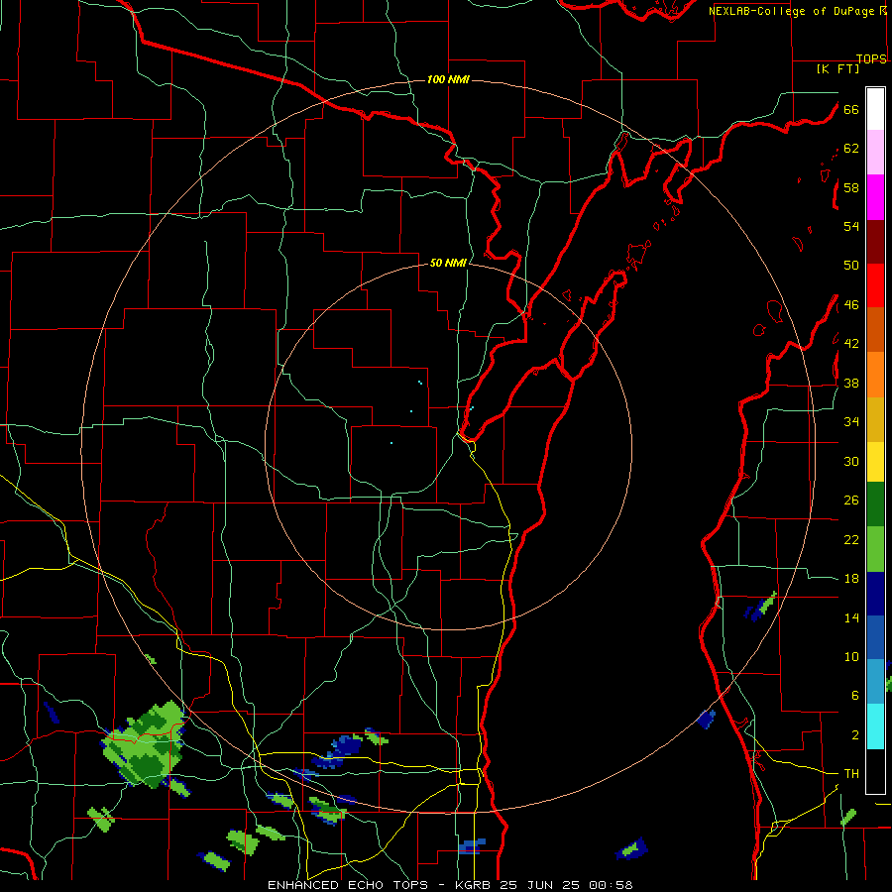
Task: Click the 14 legend value
Action: click(851, 617)
